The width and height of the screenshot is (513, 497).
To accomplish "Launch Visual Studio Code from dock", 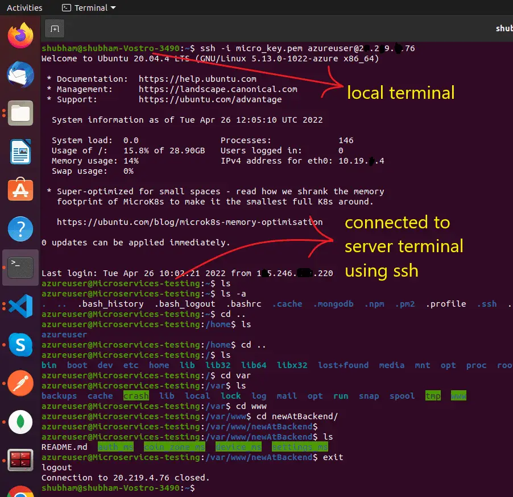I will (x=20, y=306).
